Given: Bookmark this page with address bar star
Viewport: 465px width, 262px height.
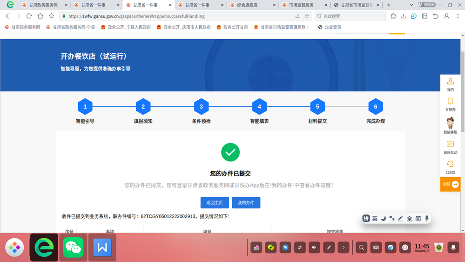Looking at the screenshot, I should coord(307,16).
